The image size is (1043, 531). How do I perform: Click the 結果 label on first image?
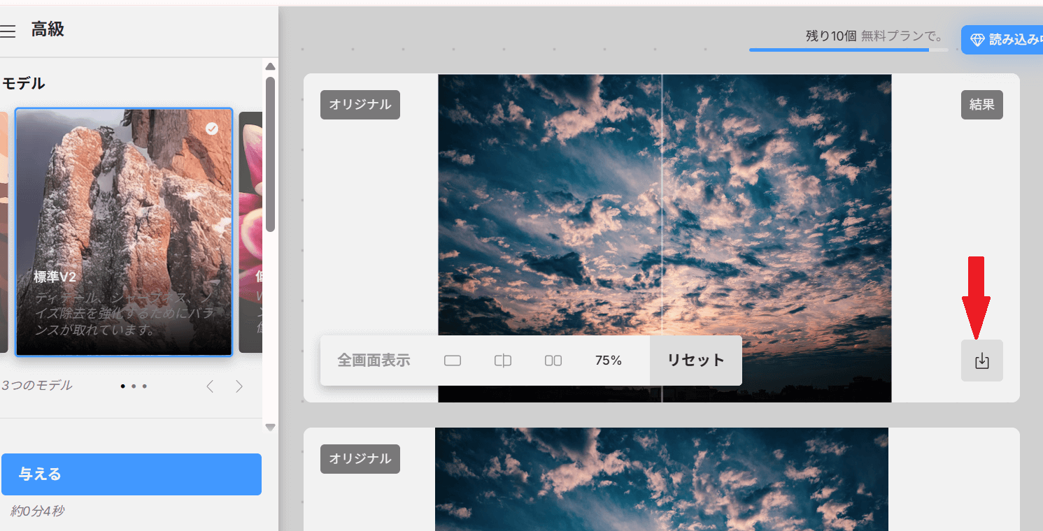(x=981, y=105)
